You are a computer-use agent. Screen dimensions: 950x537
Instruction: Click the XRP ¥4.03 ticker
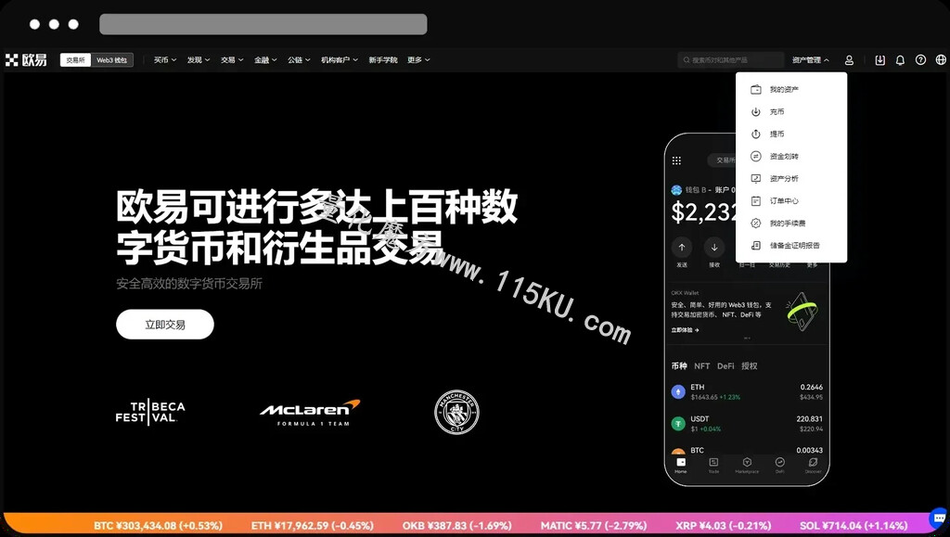coord(724,526)
